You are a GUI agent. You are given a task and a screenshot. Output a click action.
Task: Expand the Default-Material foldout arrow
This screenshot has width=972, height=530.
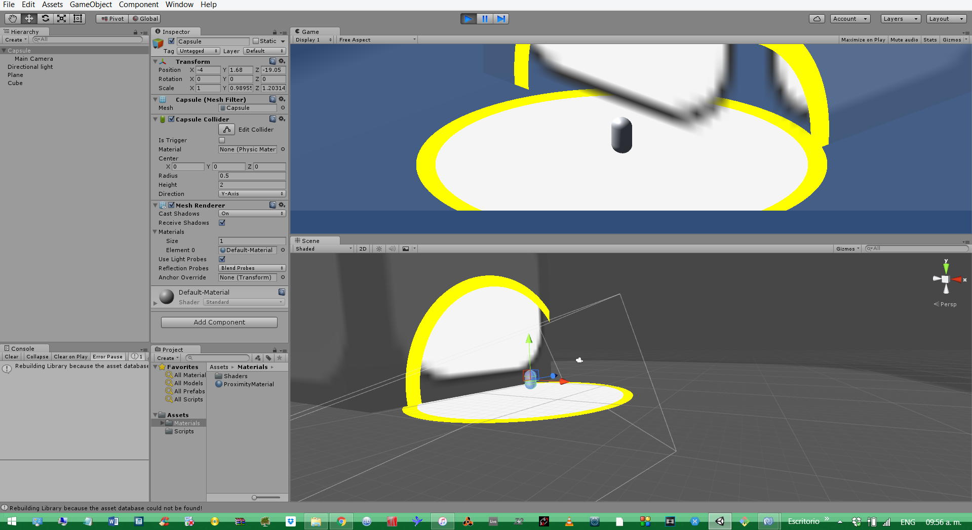tap(155, 303)
